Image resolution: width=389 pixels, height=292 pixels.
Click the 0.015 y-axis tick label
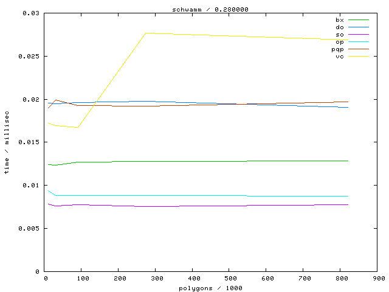[29, 142]
